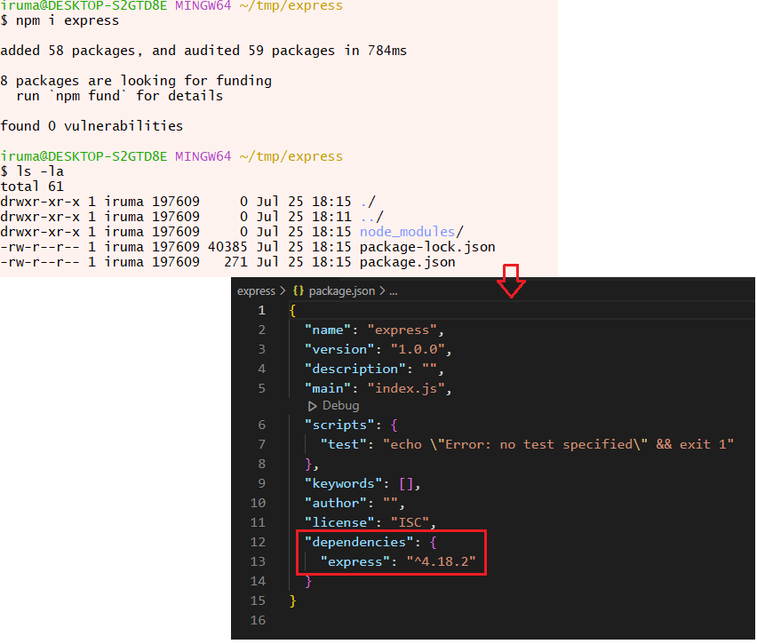Click line number 6 in the gutter
The width and height of the screenshot is (757, 644).
click(262, 425)
